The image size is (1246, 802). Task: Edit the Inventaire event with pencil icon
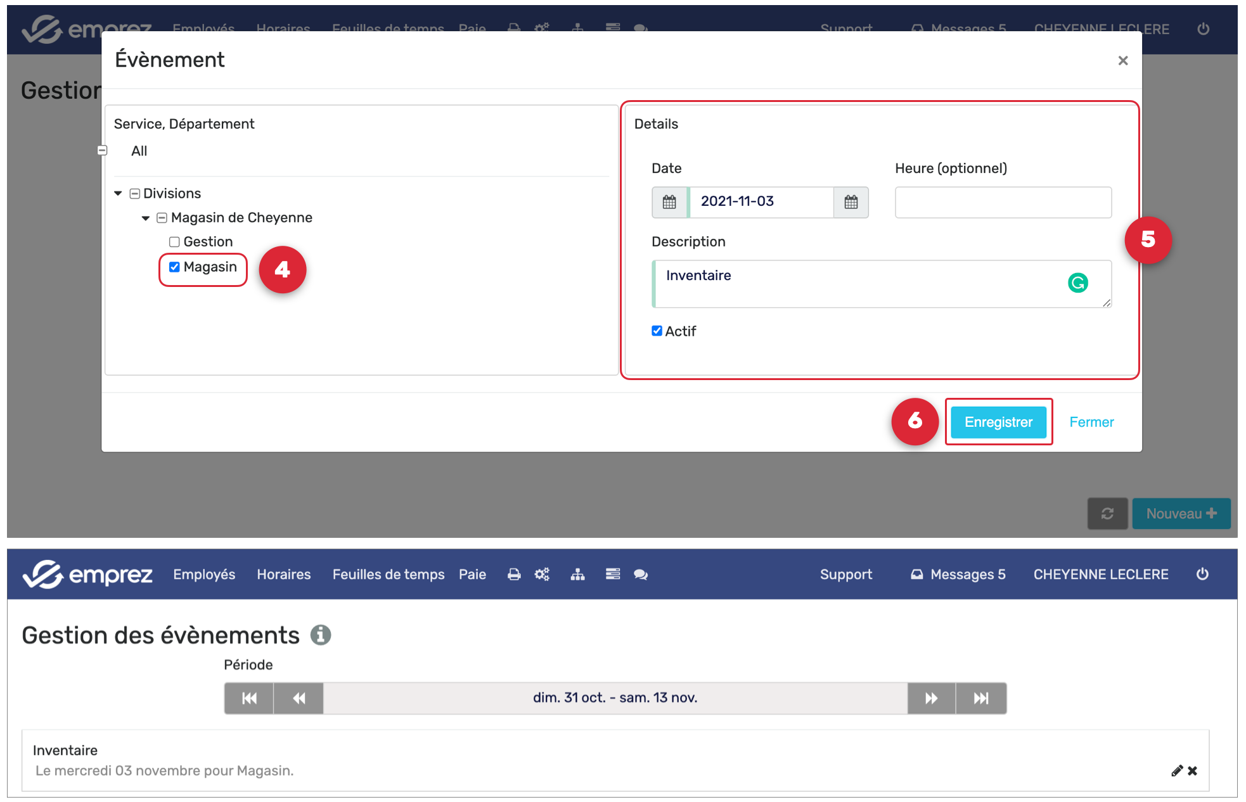1176,771
